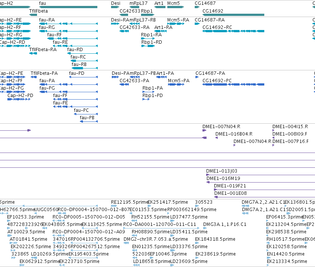Select the Art1-RA transcript label

pos(163,27)
